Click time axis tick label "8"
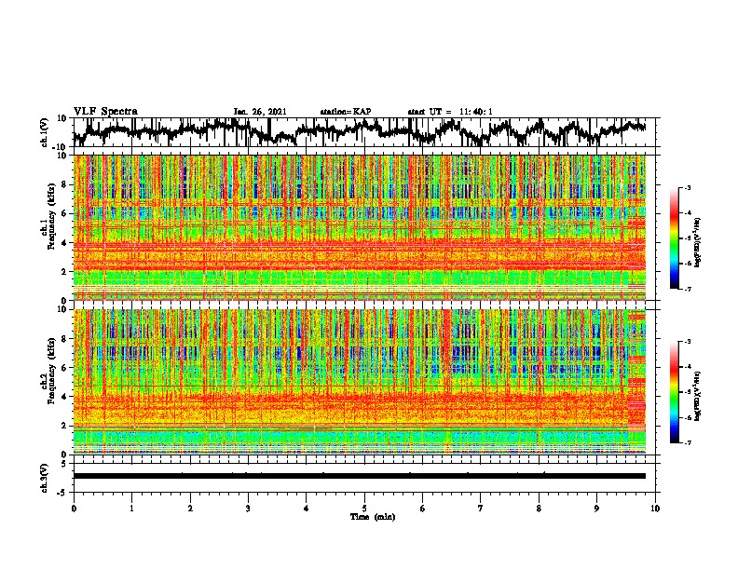The height and width of the screenshot is (570, 738). [539, 509]
